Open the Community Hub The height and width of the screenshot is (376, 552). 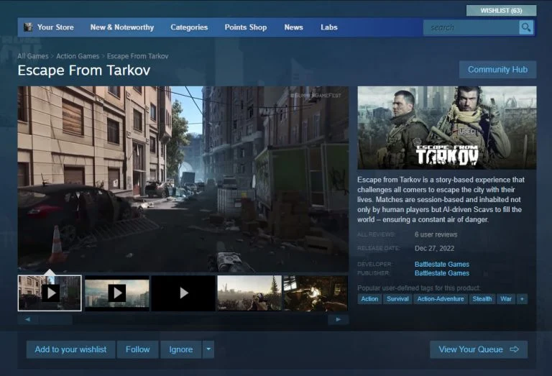pos(497,70)
